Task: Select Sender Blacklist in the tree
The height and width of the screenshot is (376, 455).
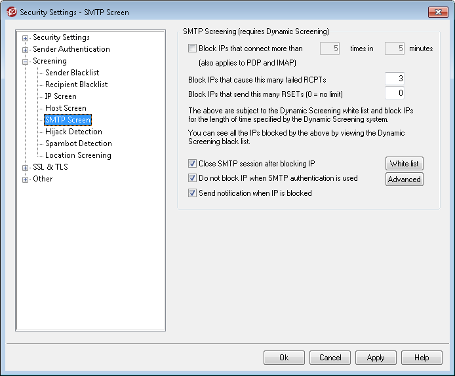Action: (72, 73)
